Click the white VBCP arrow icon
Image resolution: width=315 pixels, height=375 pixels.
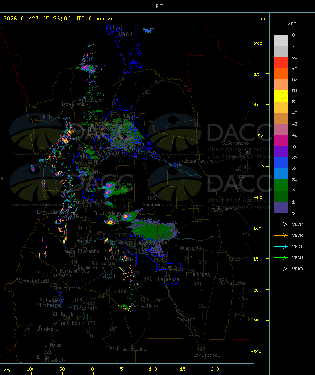point(281,224)
